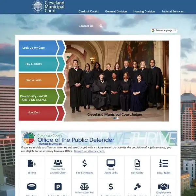The image size is (196, 196).
Task: Open Judicial Services menu
Action: click(x=172, y=11)
